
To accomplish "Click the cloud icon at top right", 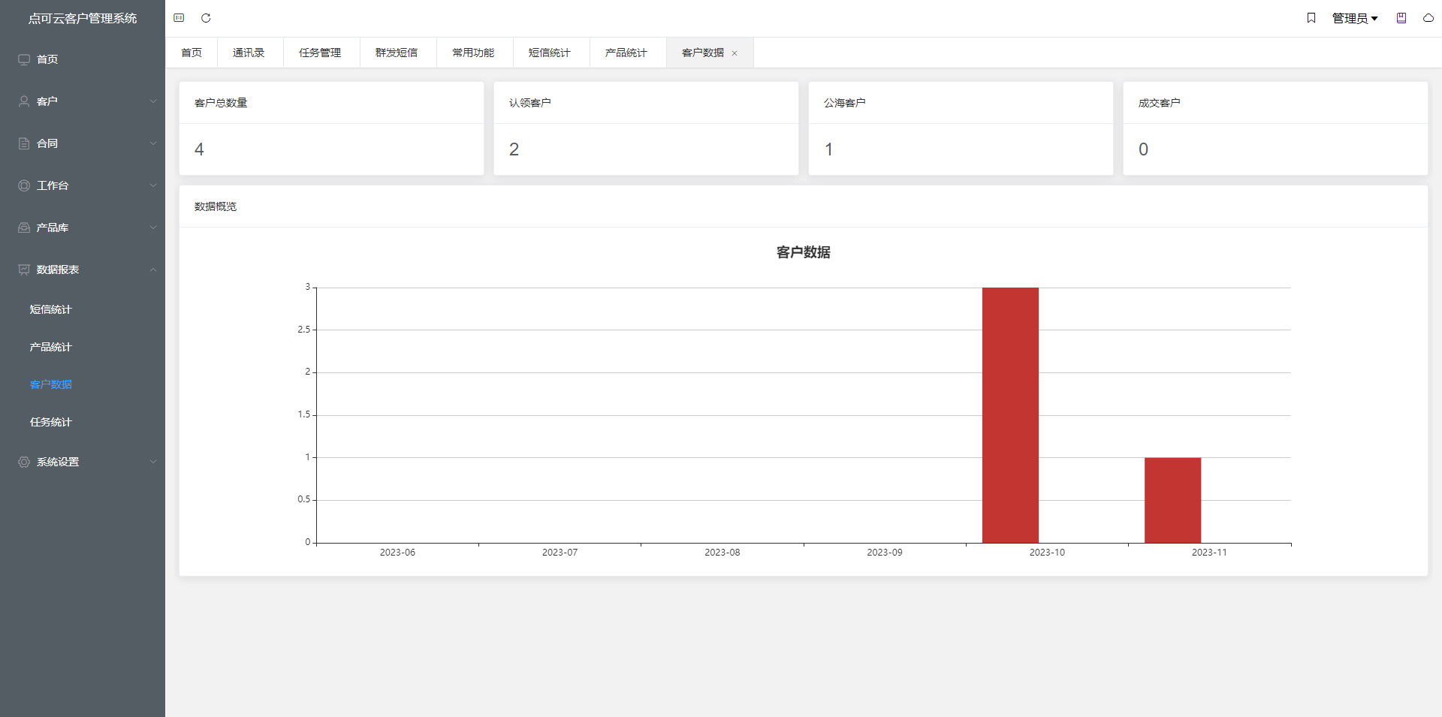I will [1428, 18].
